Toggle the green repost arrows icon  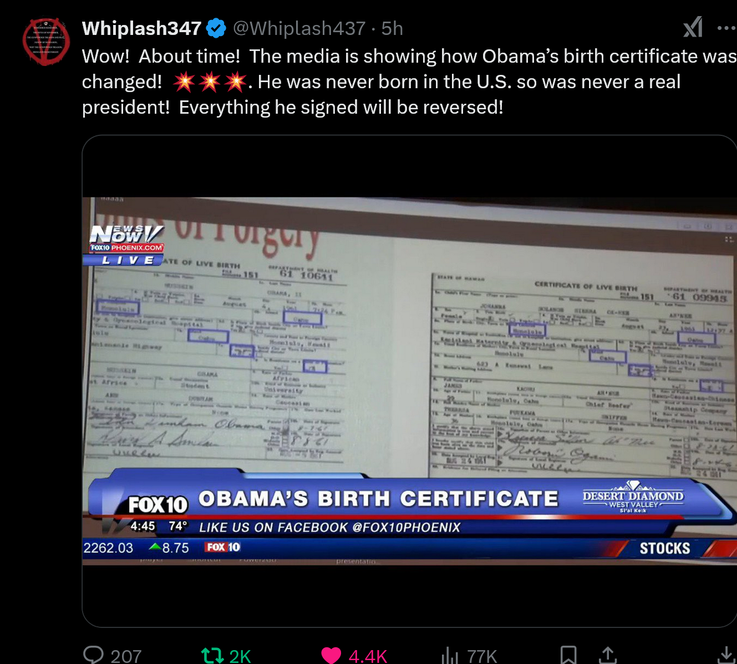tap(212, 656)
